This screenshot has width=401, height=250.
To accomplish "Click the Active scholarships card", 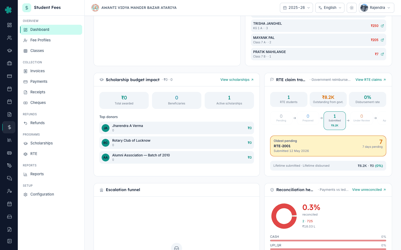I will [229, 100].
